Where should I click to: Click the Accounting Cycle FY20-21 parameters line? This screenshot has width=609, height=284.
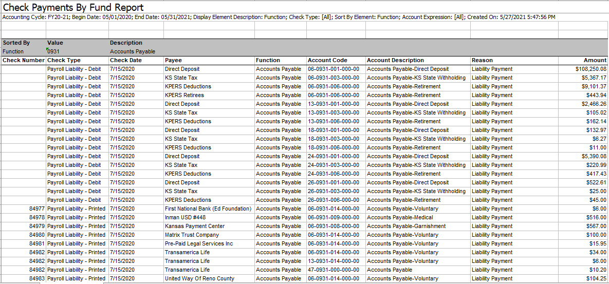[279, 17]
